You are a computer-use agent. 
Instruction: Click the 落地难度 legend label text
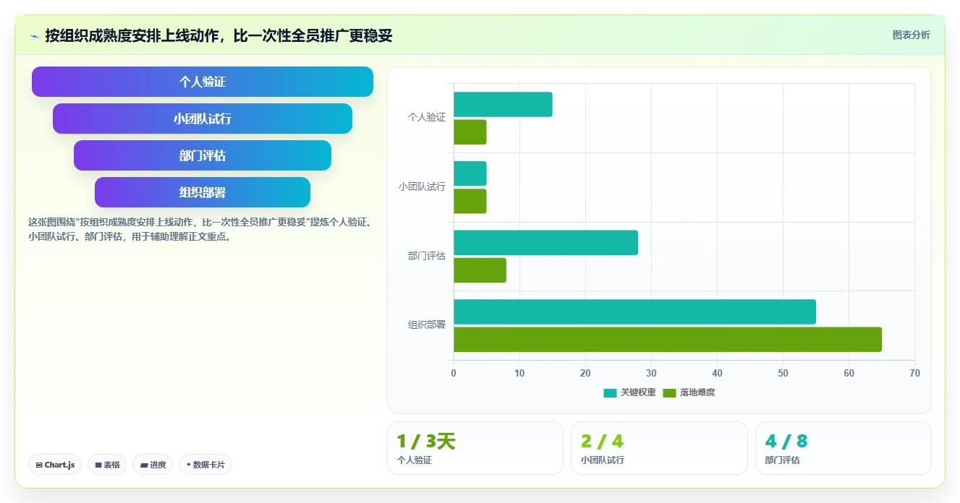[697, 392]
